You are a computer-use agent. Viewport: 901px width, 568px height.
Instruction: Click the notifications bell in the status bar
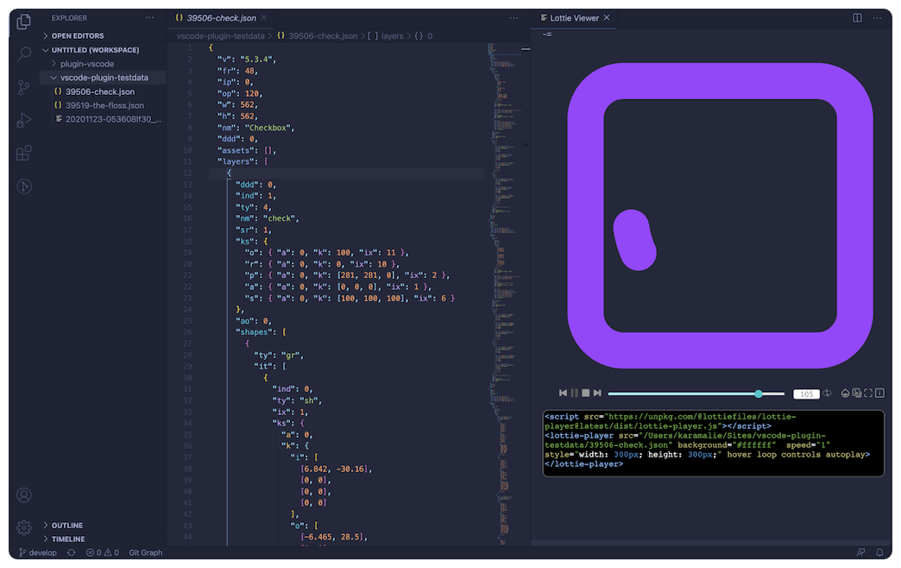click(x=880, y=552)
